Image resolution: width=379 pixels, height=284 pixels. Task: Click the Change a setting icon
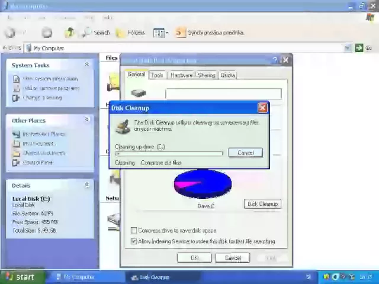point(16,98)
